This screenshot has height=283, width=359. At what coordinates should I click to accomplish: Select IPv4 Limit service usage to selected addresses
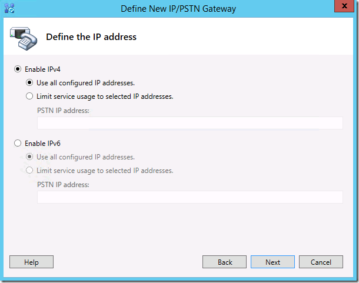point(29,96)
